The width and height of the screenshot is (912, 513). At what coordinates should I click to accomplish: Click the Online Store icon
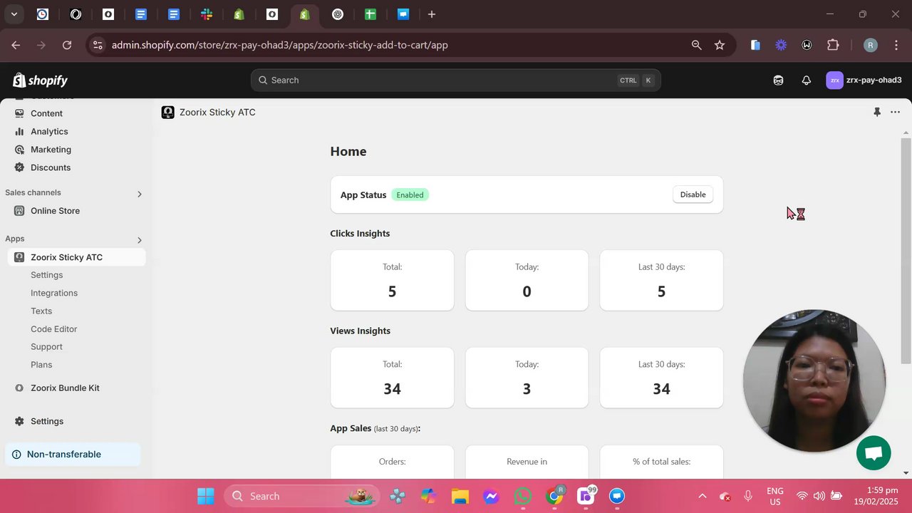pyautogui.click(x=19, y=211)
